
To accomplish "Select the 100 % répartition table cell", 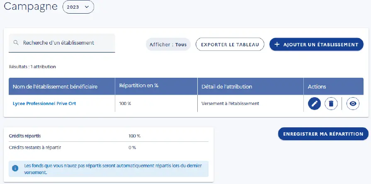I will 125,103.
